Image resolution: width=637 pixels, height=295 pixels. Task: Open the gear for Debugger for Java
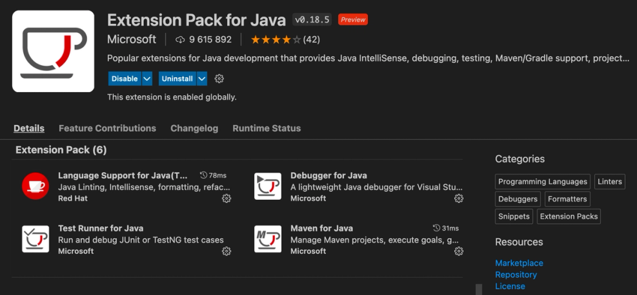(x=459, y=198)
